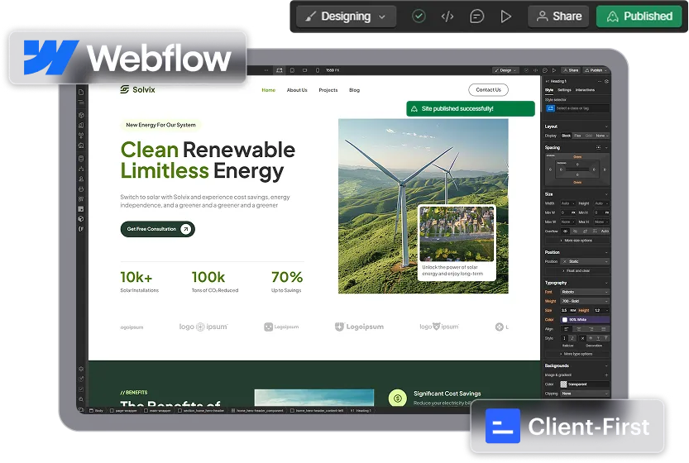Open the Font Roboto dropdown
This screenshot has width=689, height=463.
[x=586, y=292]
